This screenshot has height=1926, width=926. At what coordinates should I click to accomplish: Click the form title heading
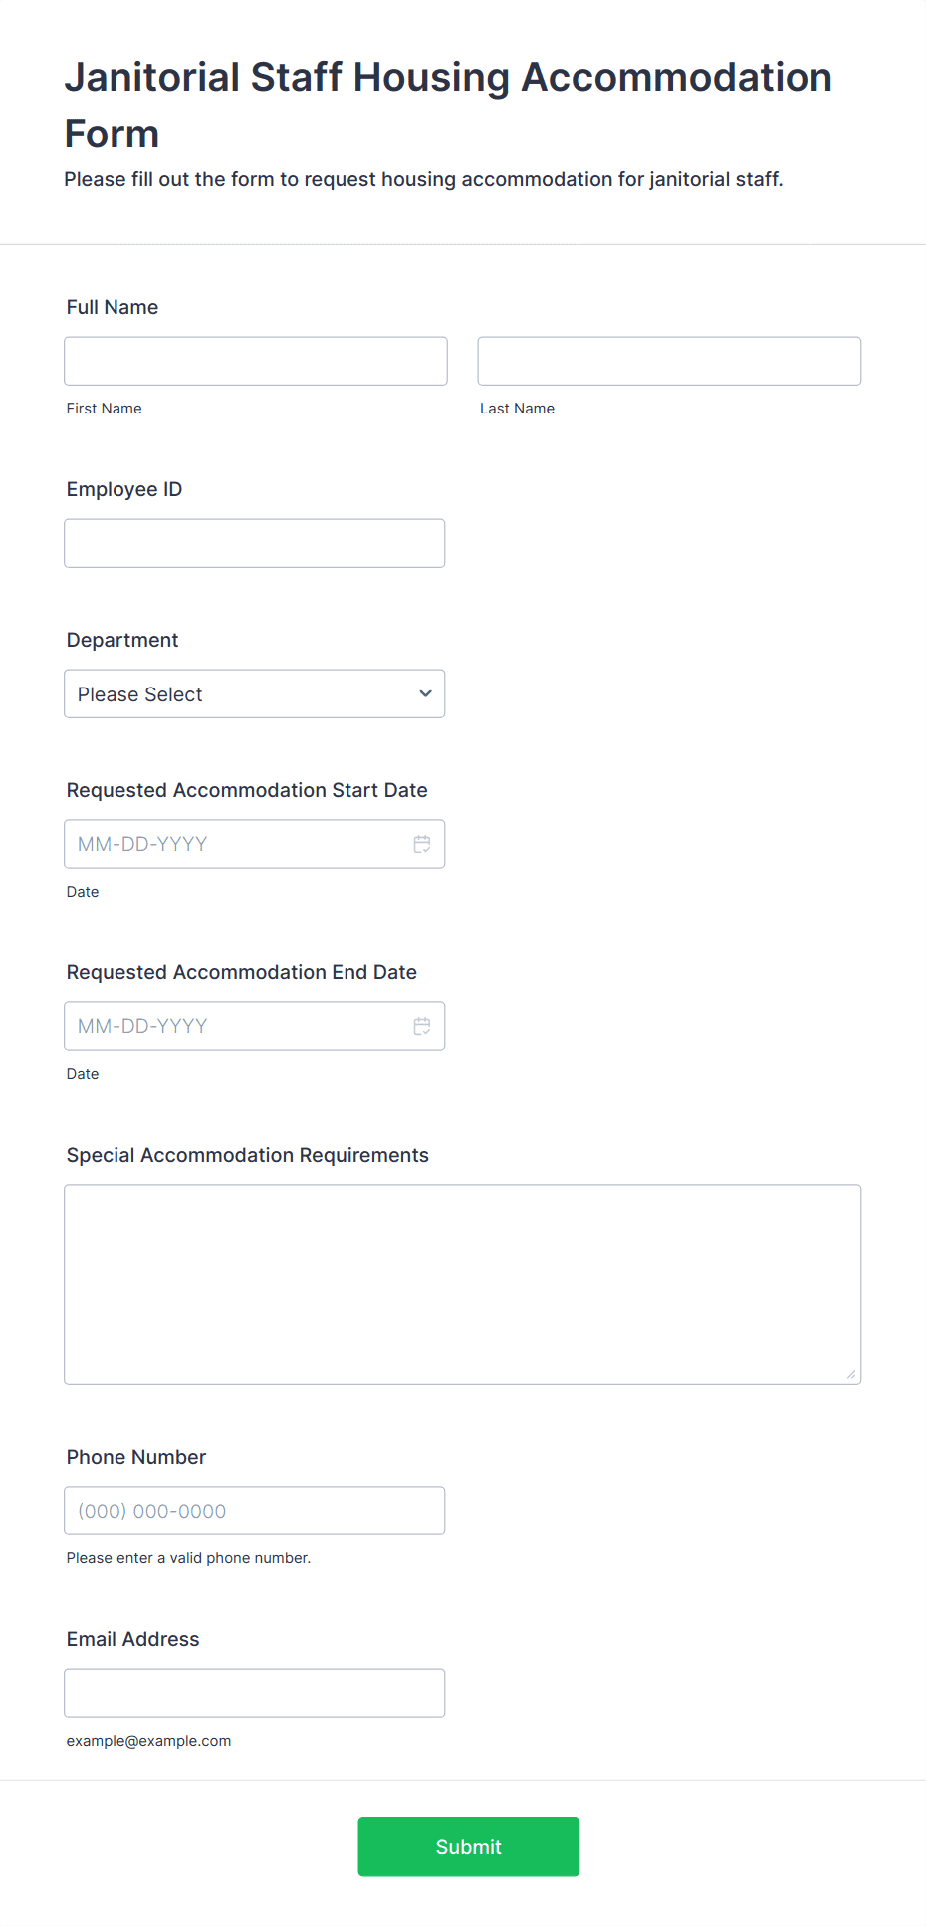pos(448,105)
